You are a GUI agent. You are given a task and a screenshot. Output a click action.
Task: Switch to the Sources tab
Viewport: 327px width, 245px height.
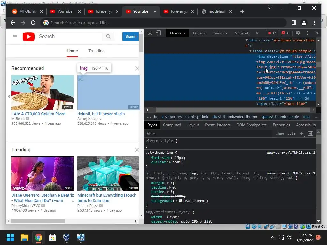click(x=220, y=33)
